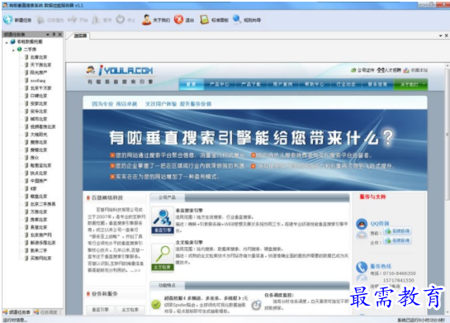Screen dimensions: 450x323
Task: Open the 服务指南 navigation item
Action: click(377, 84)
